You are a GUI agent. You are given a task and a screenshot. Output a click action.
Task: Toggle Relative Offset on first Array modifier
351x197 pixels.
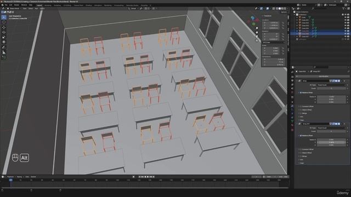[301, 92]
